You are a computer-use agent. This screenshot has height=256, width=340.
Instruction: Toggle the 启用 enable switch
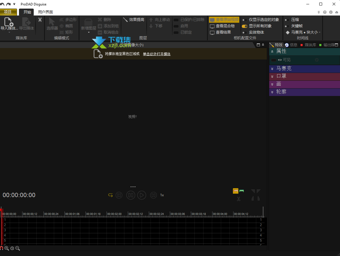[176, 26]
